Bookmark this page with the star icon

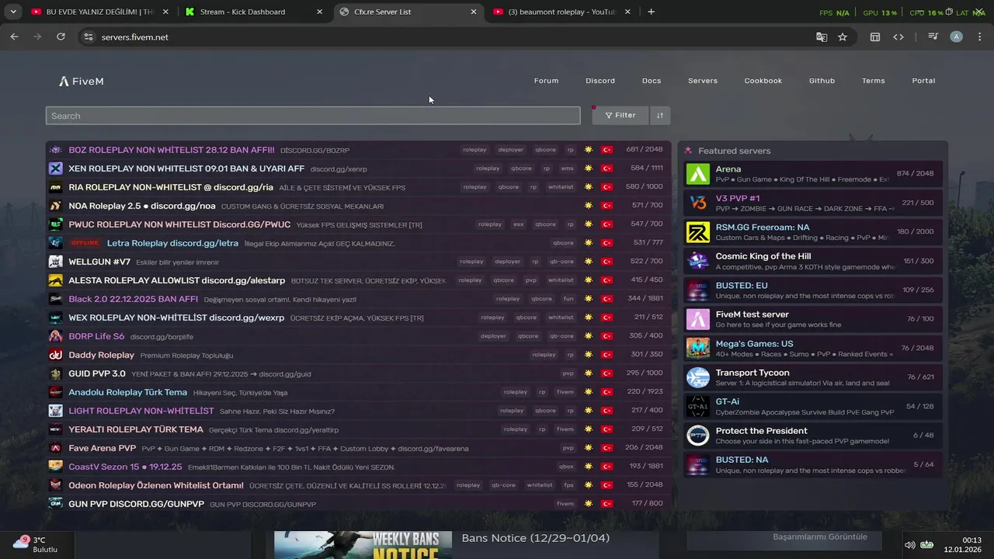pyautogui.click(x=843, y=36)
